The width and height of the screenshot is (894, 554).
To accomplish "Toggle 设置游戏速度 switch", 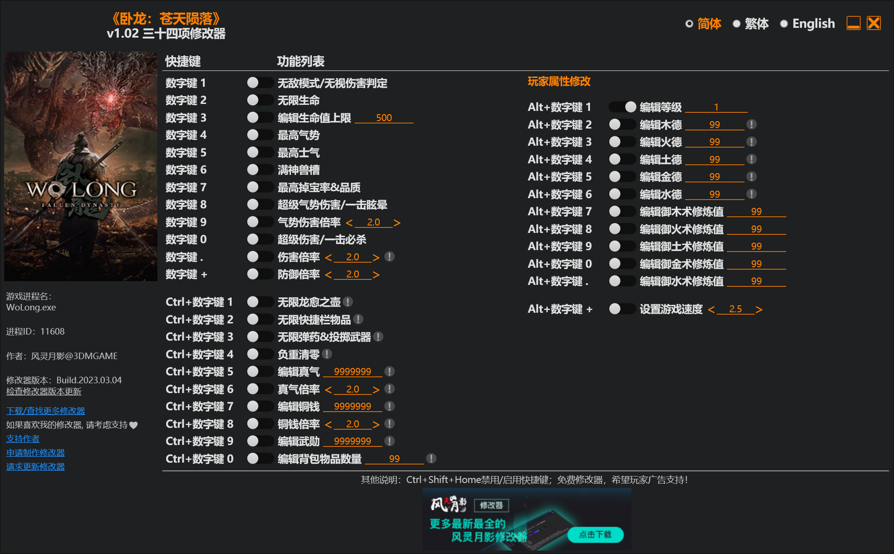I will (x=622, y=309).
